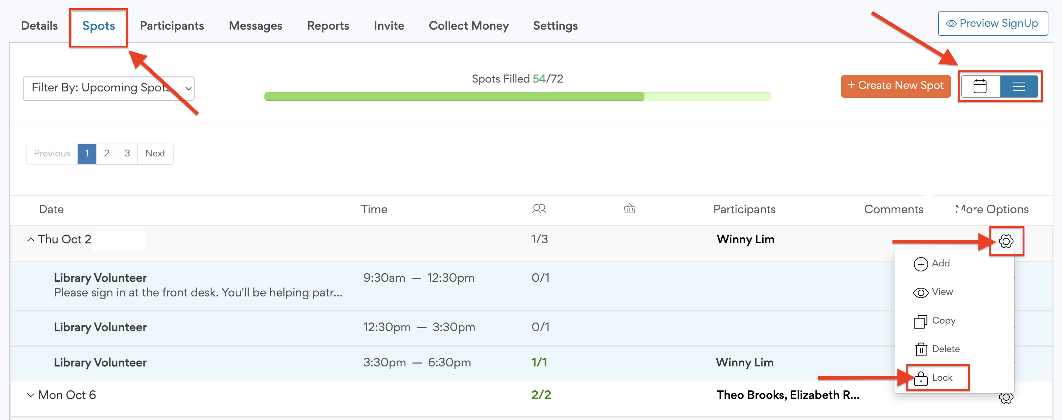Collapse the Thu Oct 2 date group
Viewport: 1062px width, 420px height.
tap(30, 239)
